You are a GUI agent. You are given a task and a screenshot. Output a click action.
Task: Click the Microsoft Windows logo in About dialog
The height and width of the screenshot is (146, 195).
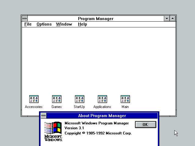coord(53,131)
